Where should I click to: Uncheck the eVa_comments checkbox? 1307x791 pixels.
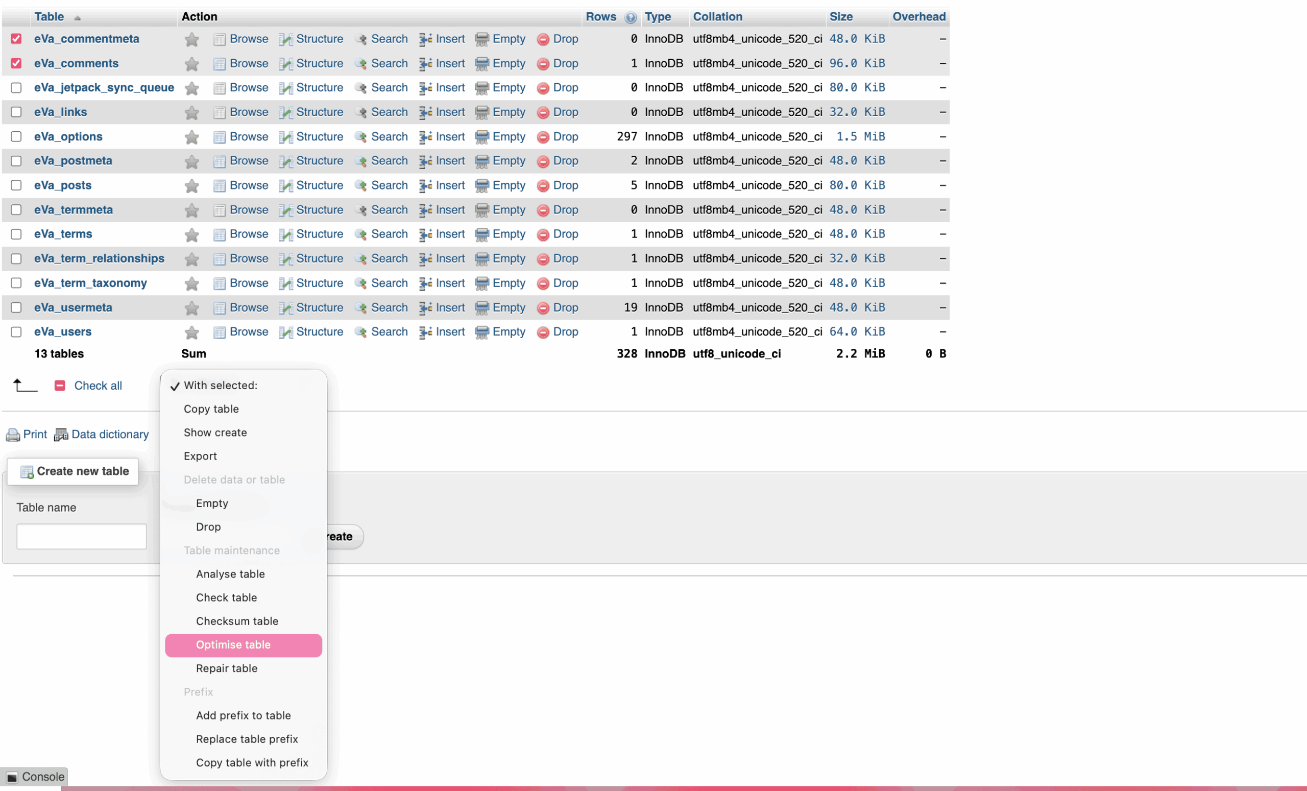pos(16,64)
